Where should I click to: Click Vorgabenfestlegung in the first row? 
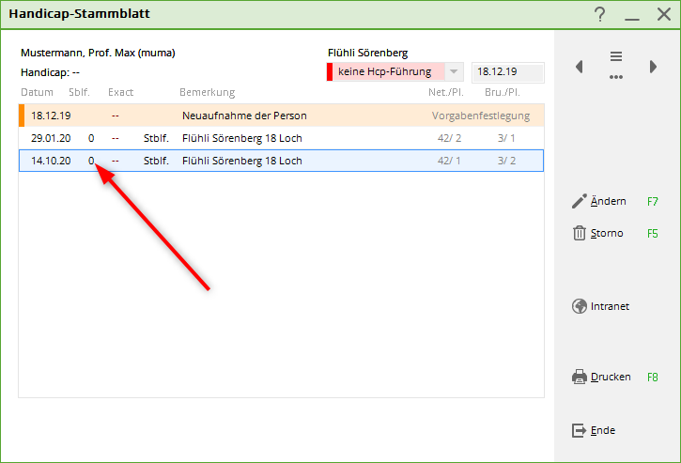coord(481,116)
